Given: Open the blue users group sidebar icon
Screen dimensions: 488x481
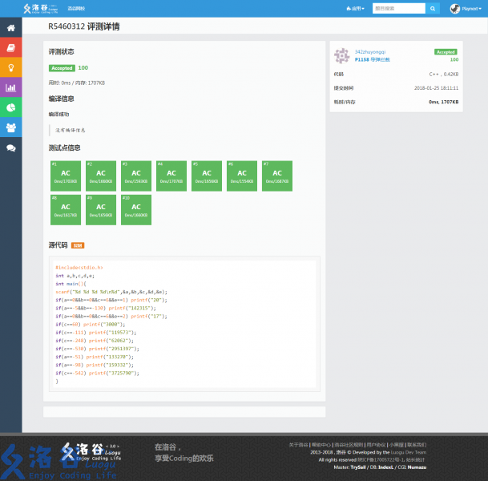Looking at the screenshot, I should (11, 127).
